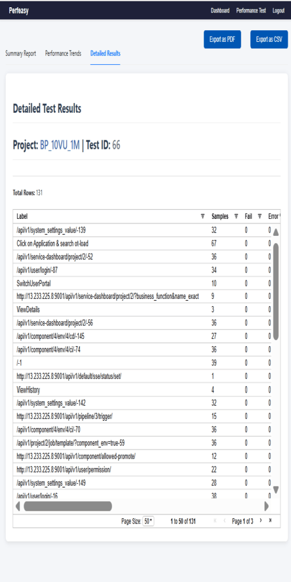Open the Label column filter icon

tap(203, 216)
